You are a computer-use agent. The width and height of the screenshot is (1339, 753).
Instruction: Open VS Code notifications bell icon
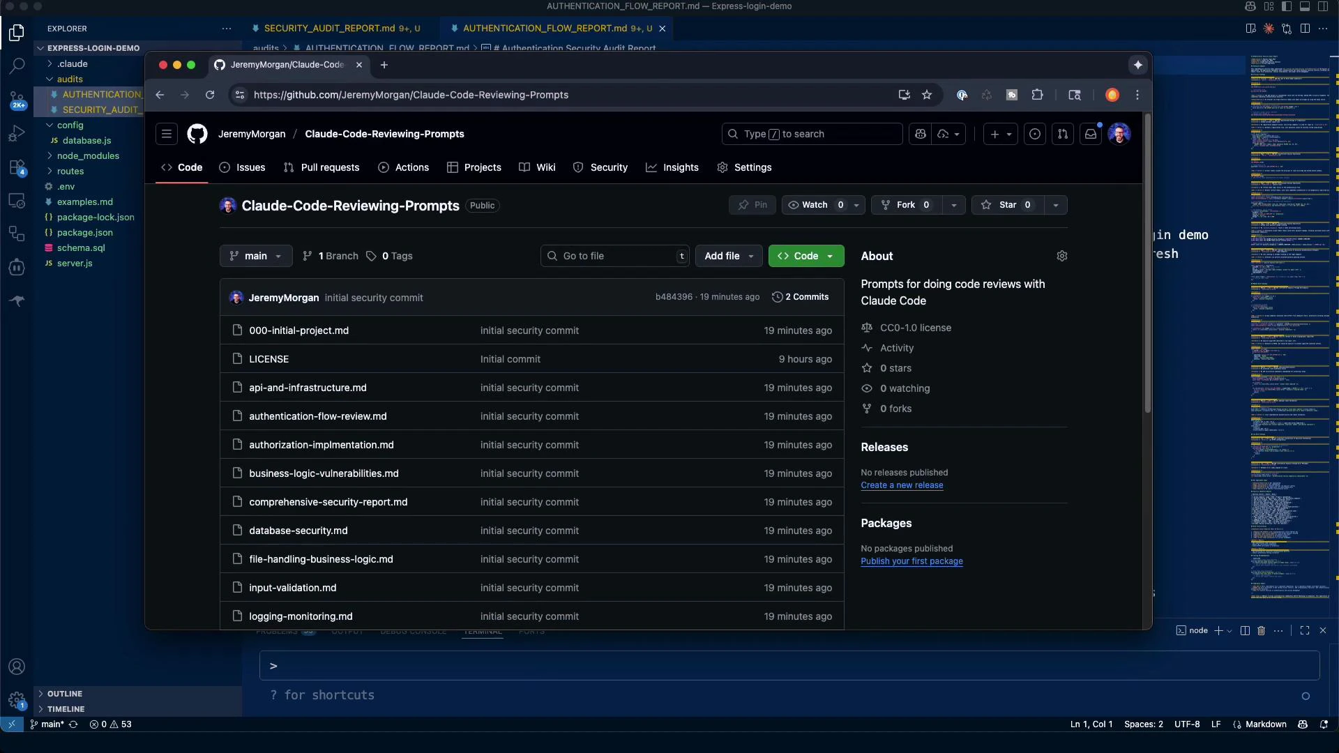click(1324, 724)
